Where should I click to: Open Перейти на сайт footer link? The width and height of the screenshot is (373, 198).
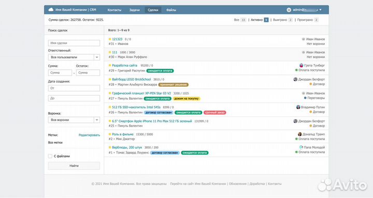(x=198, y=184)
